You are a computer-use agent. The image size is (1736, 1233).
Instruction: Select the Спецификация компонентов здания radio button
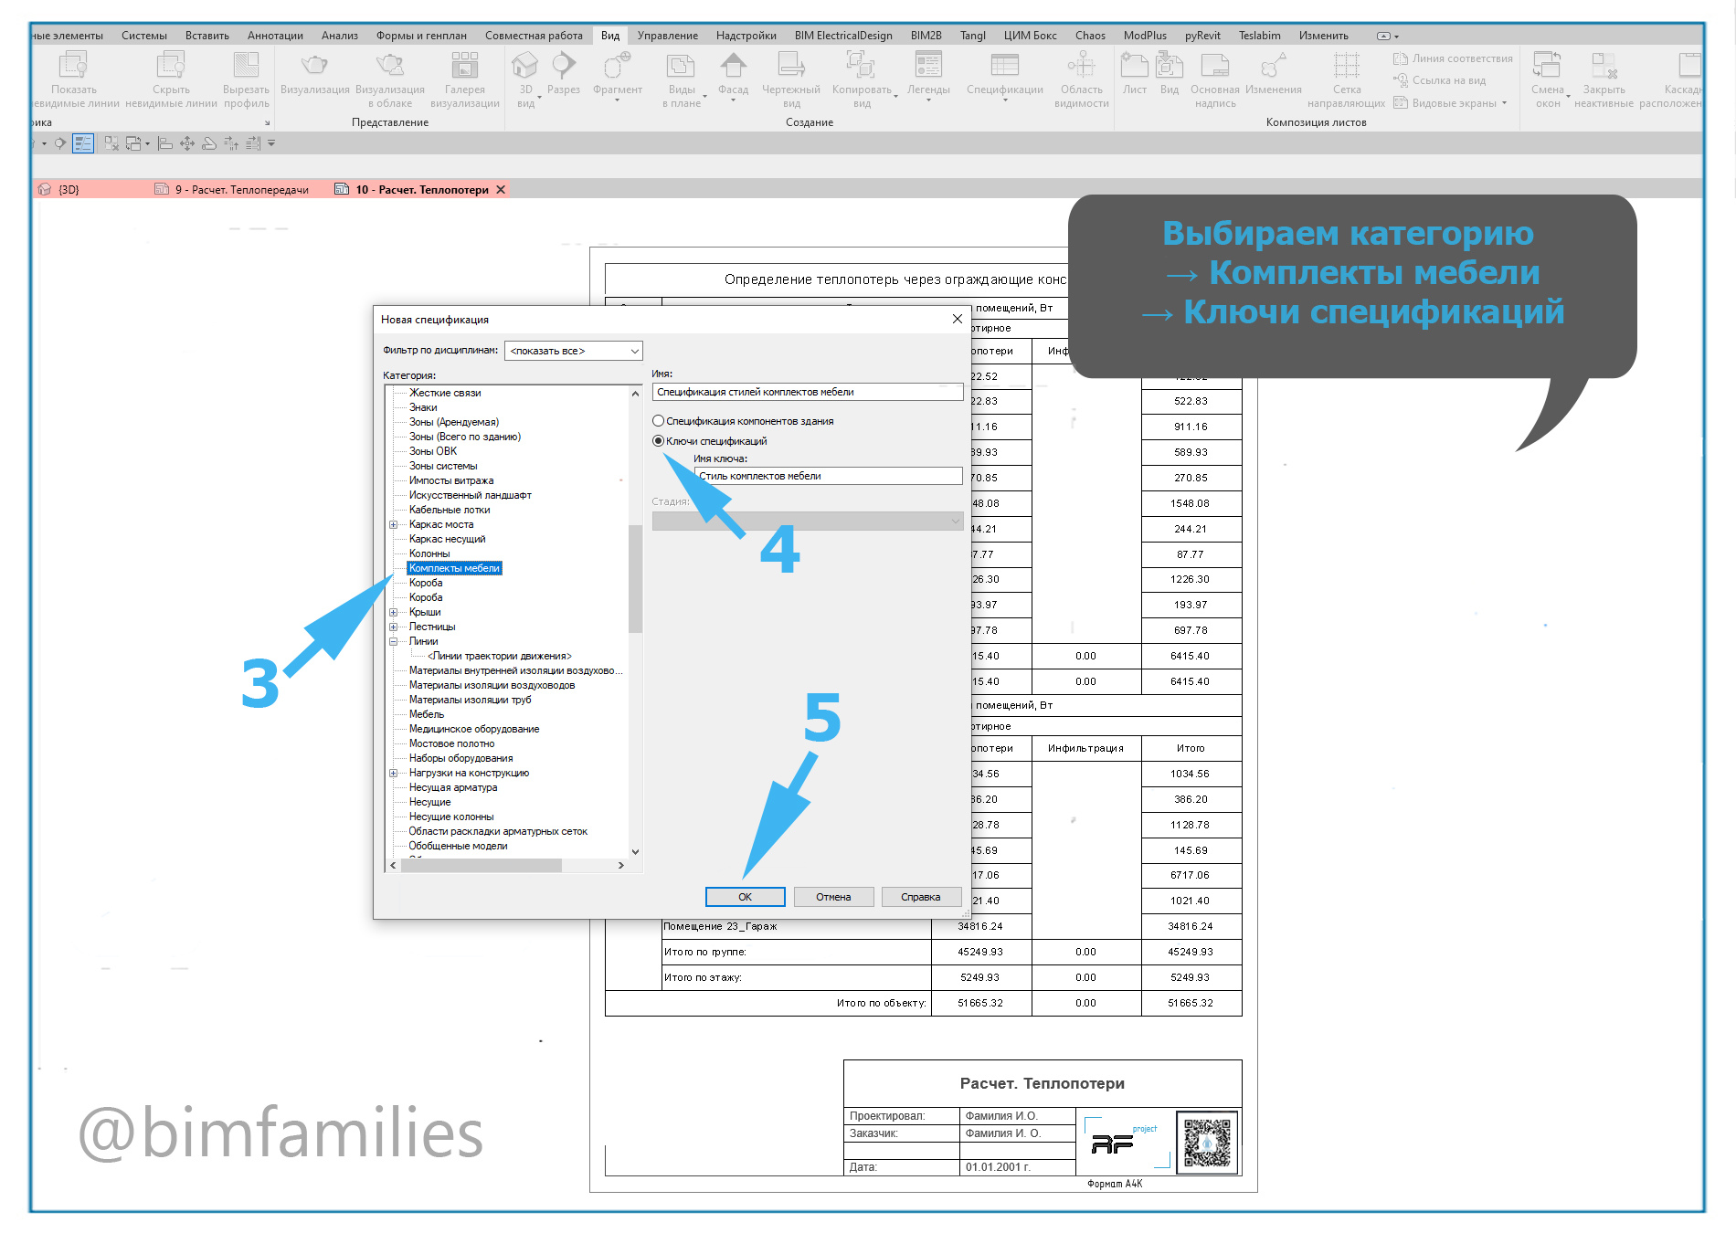658,421
